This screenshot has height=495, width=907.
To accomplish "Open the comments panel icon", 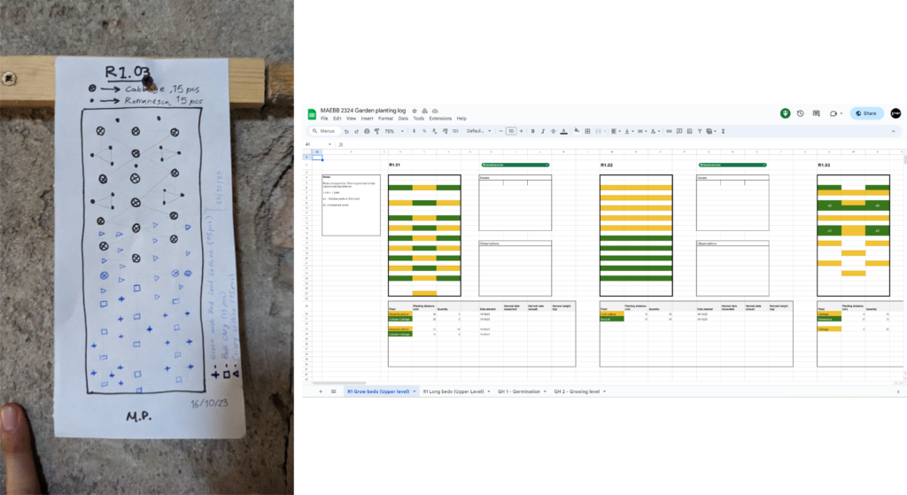I will pos(816,113).
